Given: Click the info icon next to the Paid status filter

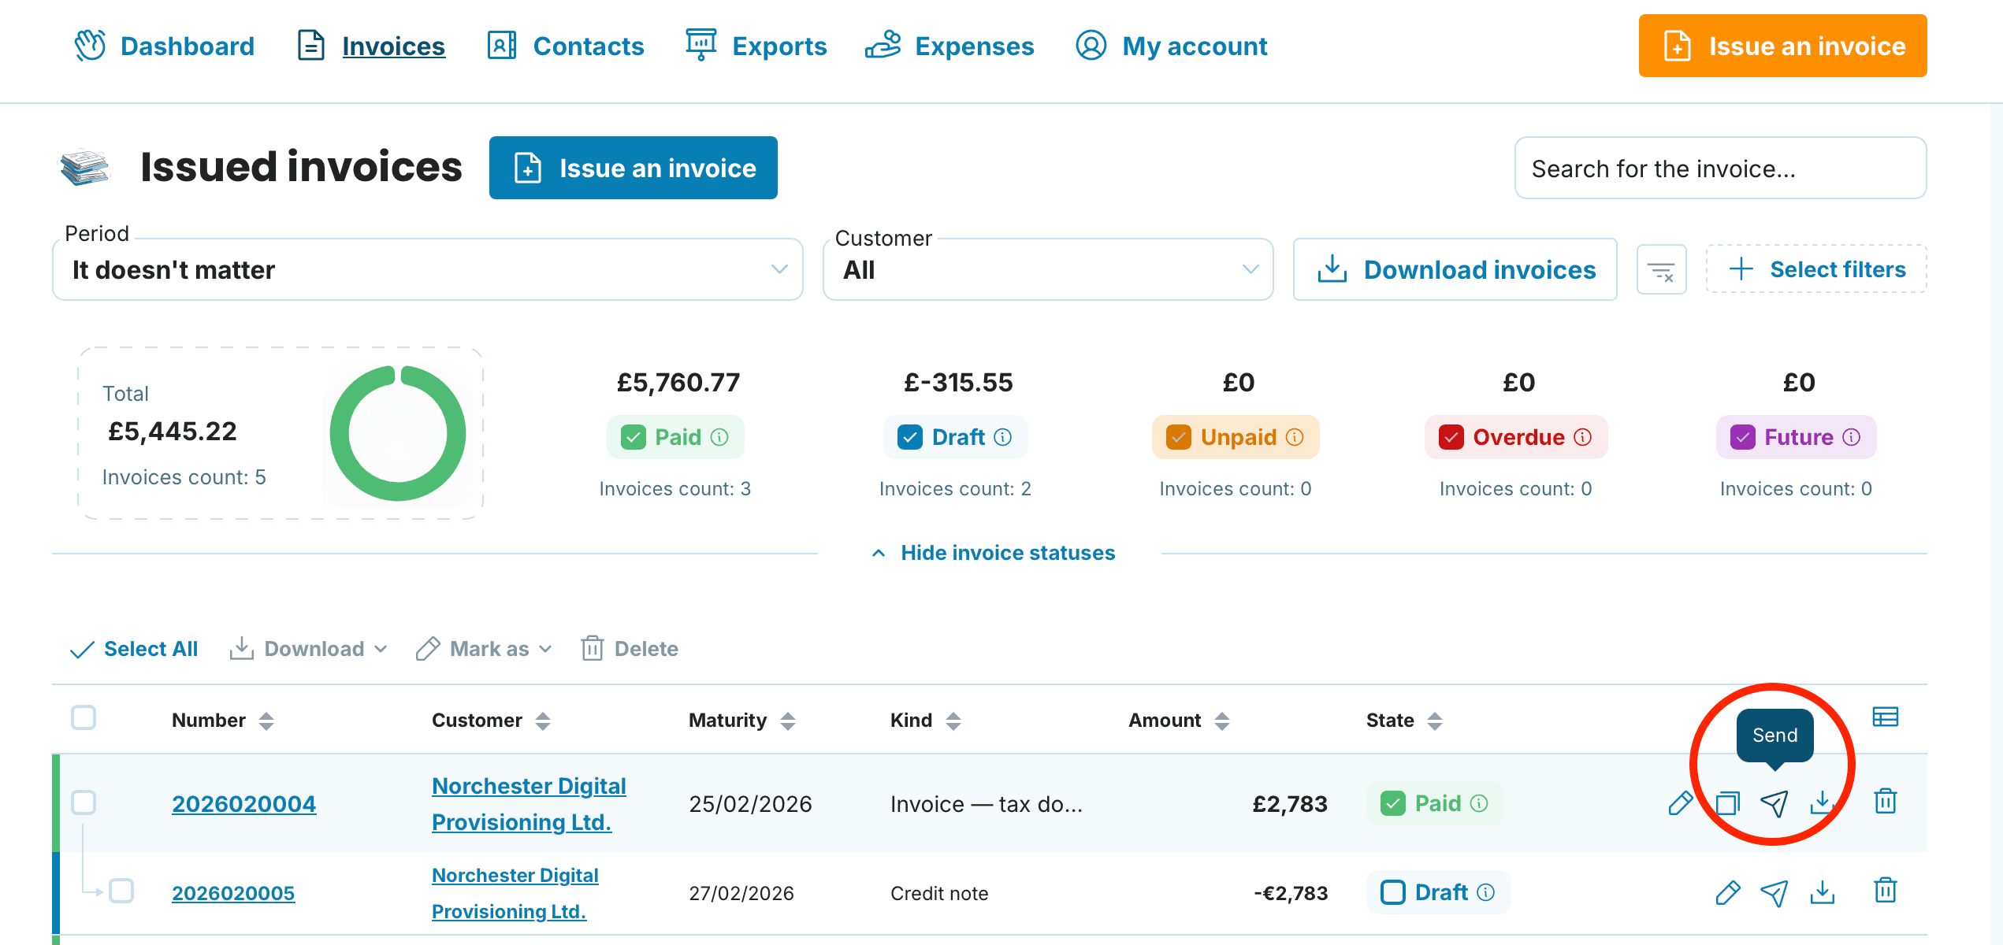Looking at the screenshot, I should 719,437.
